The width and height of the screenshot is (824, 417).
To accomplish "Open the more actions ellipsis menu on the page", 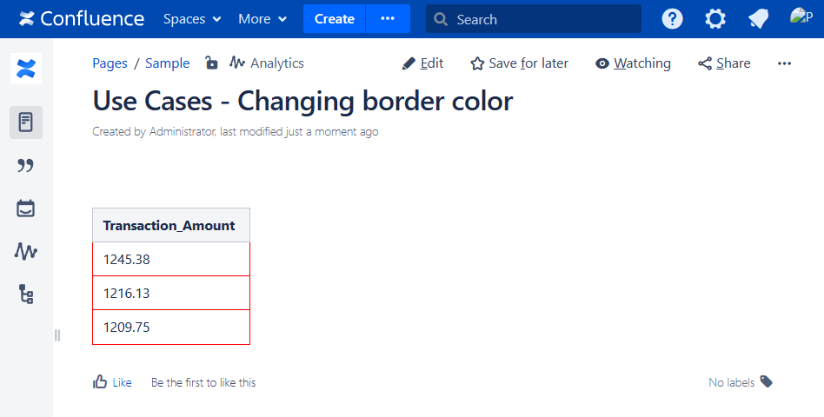I will 784,63.
